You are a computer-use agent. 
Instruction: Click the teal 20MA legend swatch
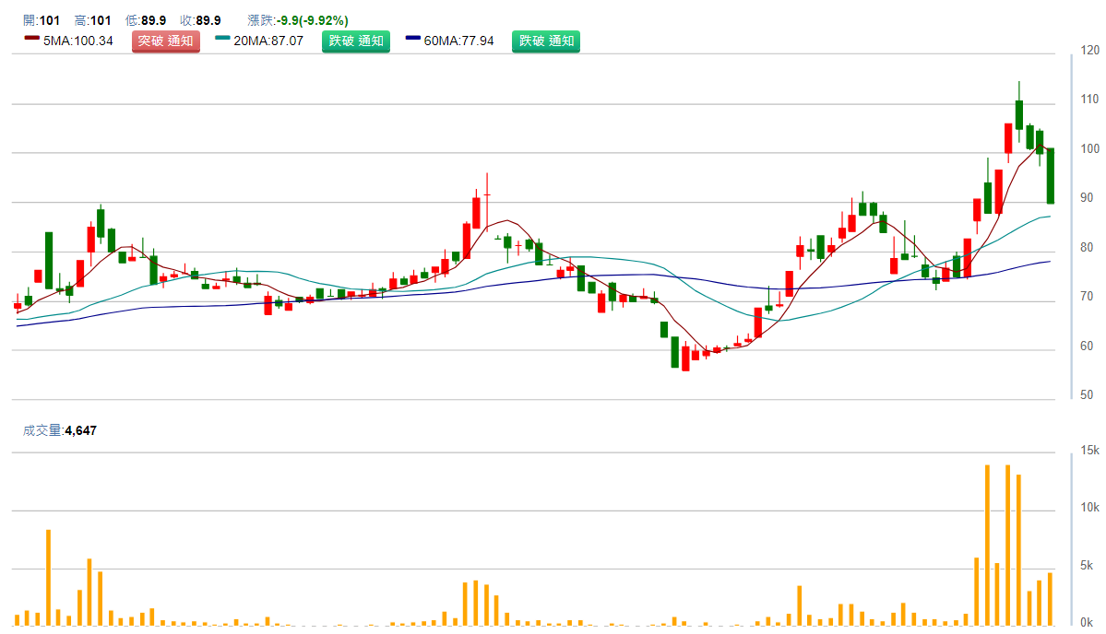tap(222, 40)
